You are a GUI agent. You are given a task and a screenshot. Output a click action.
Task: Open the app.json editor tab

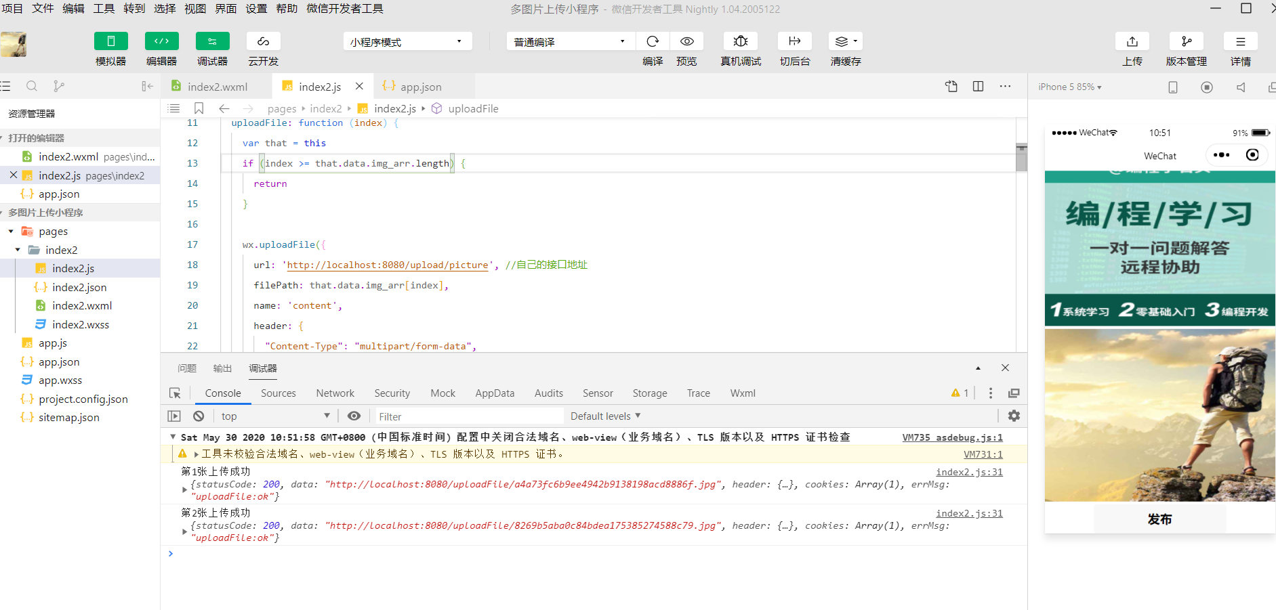coord(421,87)
